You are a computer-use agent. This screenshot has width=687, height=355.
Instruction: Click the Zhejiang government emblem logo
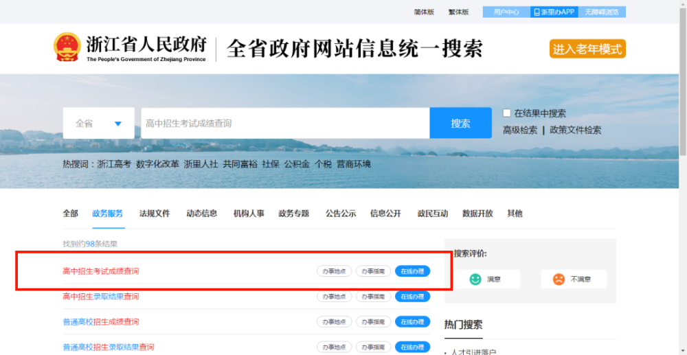pyautogui.click(x=67, y=47)
